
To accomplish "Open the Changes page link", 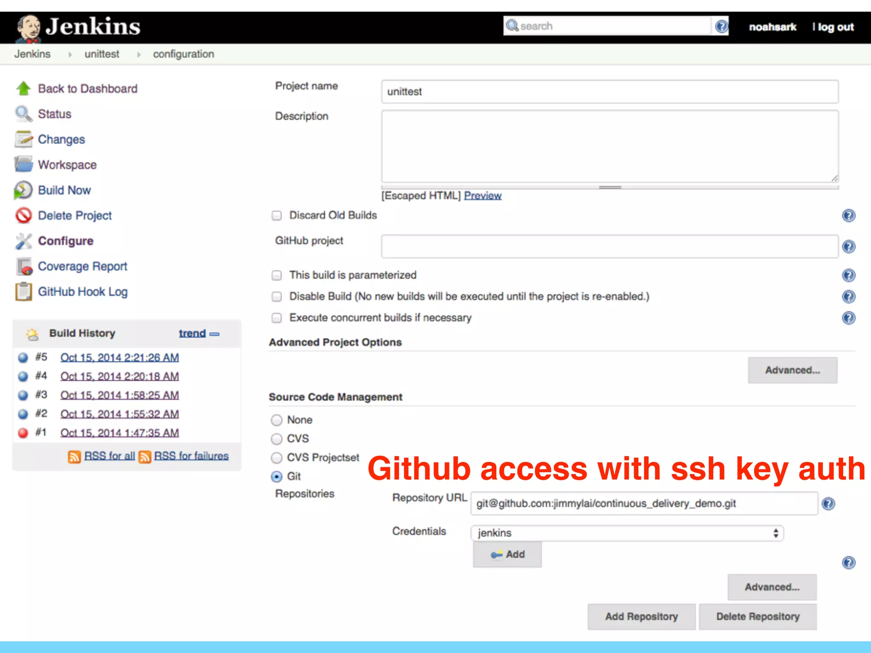I will (x=61, y=139).
